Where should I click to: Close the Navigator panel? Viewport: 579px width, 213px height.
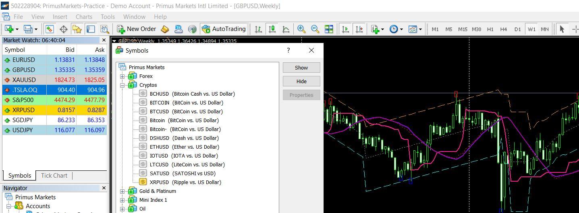coord(104,188)
